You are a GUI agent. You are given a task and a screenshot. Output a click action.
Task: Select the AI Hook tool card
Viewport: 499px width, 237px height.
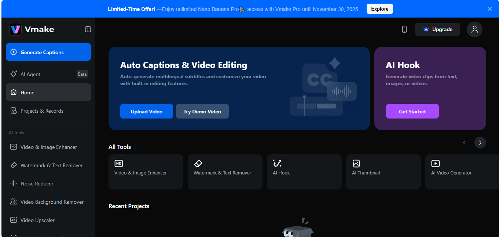[x=304, y=172]
